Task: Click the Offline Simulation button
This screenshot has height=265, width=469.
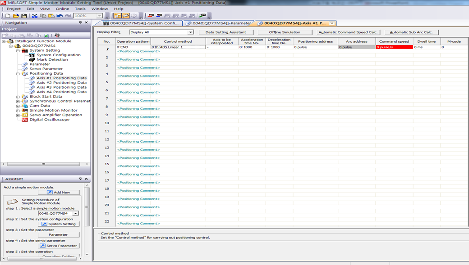Action: click(x=285, y=32)
